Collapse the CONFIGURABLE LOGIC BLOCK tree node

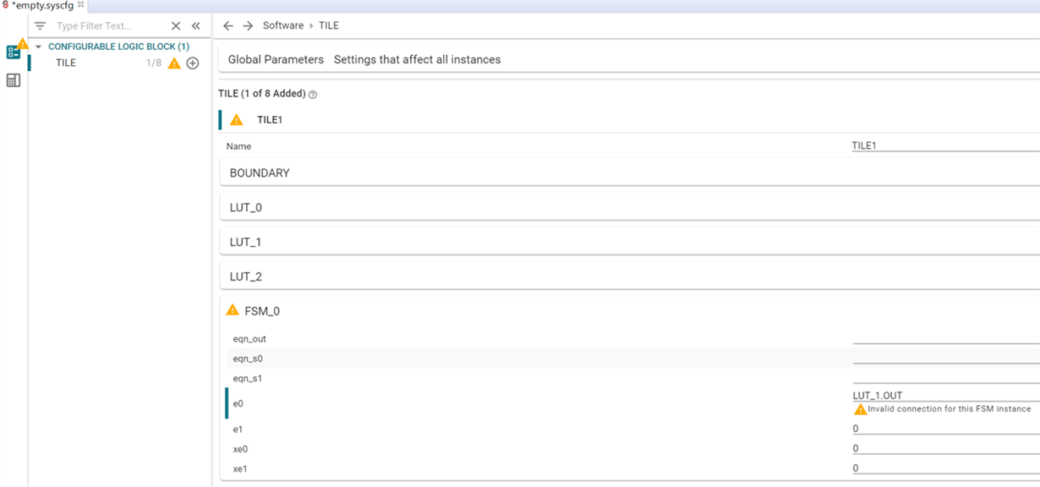click(x=38, y=47)
